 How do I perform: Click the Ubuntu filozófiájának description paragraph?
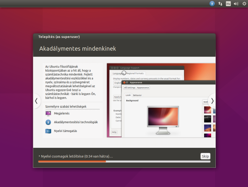click(x=71, y=82)
